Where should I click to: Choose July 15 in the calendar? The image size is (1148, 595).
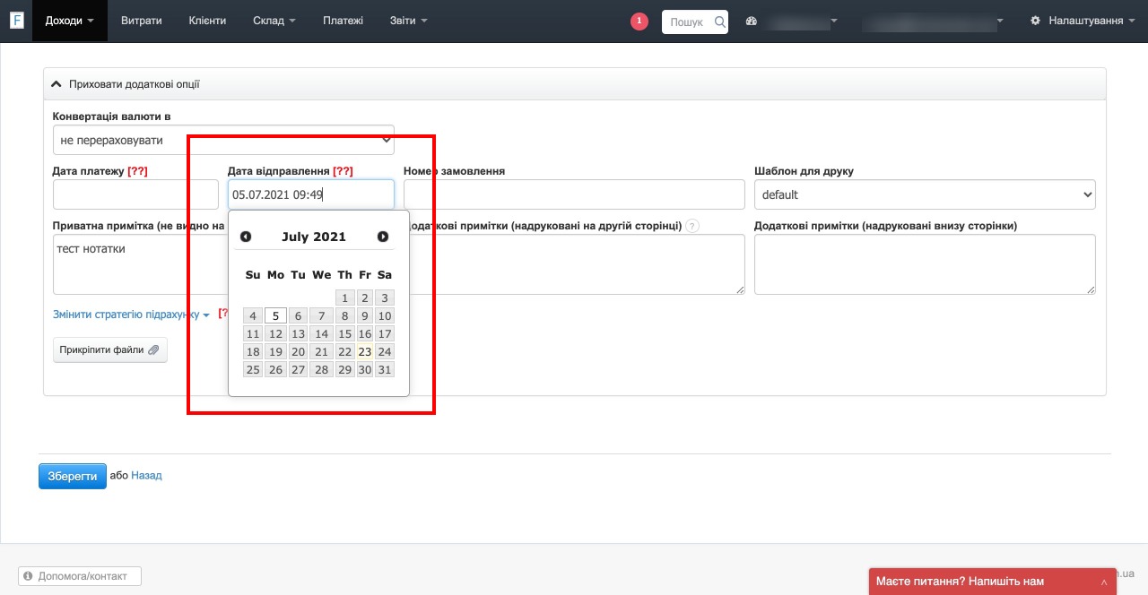[x=345, y=333]
